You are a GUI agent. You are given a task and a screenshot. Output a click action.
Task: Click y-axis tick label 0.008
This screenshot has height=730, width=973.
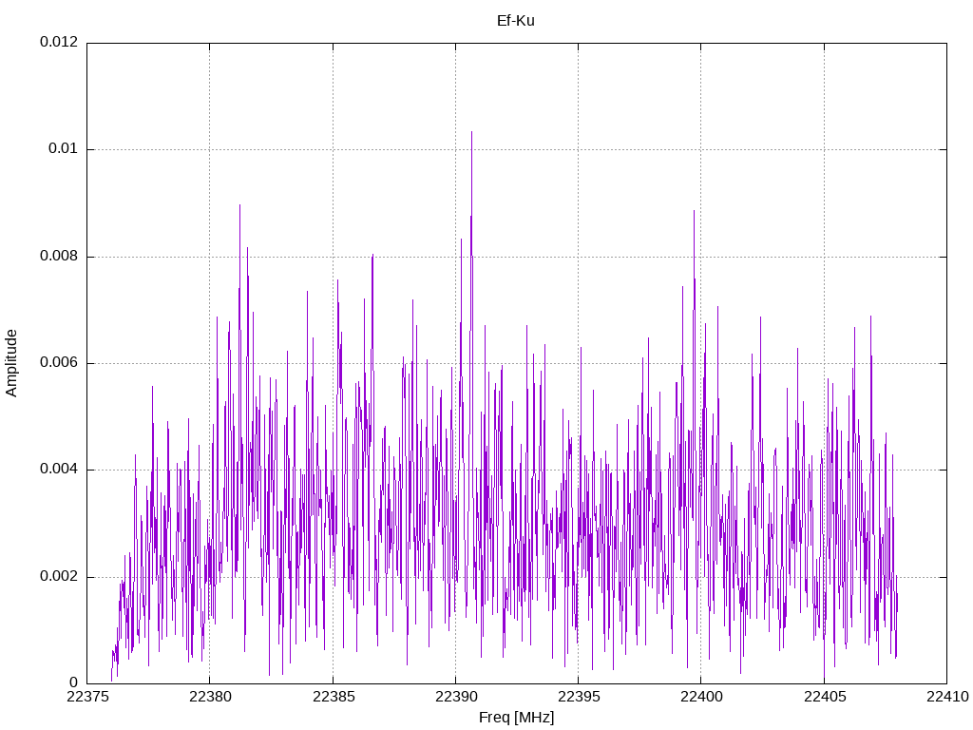point(59,256)
